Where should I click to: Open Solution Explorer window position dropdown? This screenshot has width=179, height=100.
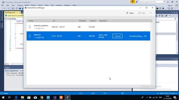(172, 12)
